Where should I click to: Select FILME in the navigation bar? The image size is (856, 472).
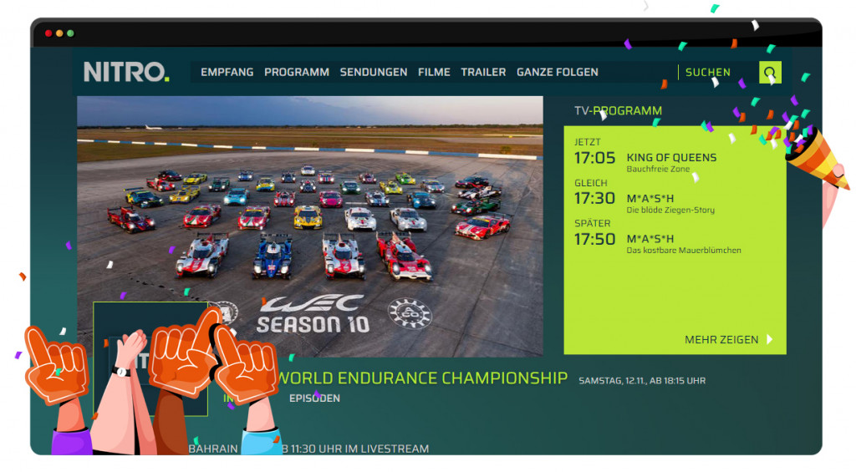tap(434, 72)
